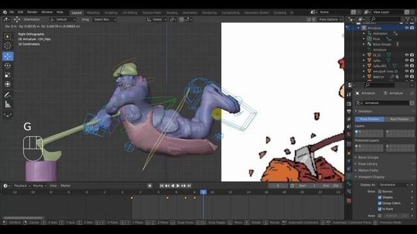Uncheck the In Front checkbox
This screenshot has width=417, height=234.
380,209
